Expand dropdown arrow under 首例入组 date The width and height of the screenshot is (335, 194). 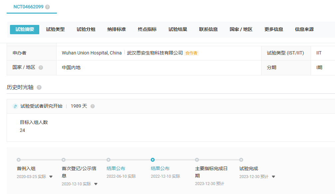point(51,177)
